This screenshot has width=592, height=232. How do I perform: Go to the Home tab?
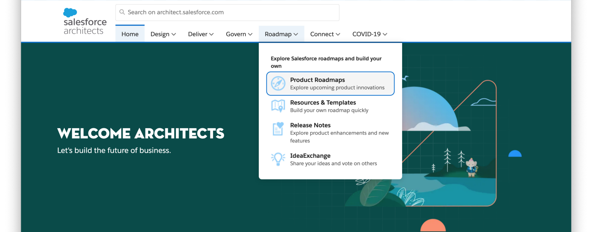130,34
